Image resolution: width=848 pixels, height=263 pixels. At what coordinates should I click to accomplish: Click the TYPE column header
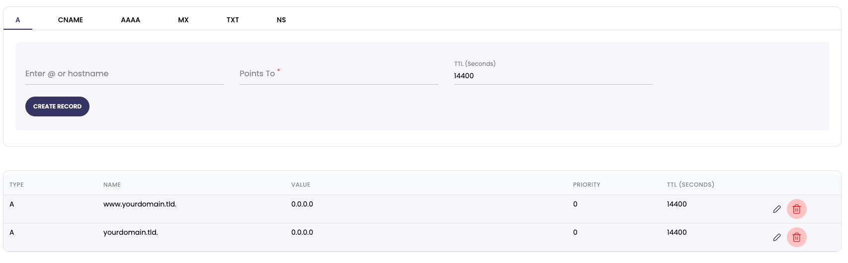click(x=16, y=185)
